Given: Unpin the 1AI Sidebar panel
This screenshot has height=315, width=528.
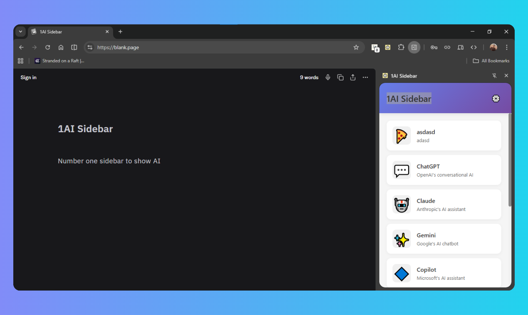Looking at the screenshot, I should click(x=494, y=75).
